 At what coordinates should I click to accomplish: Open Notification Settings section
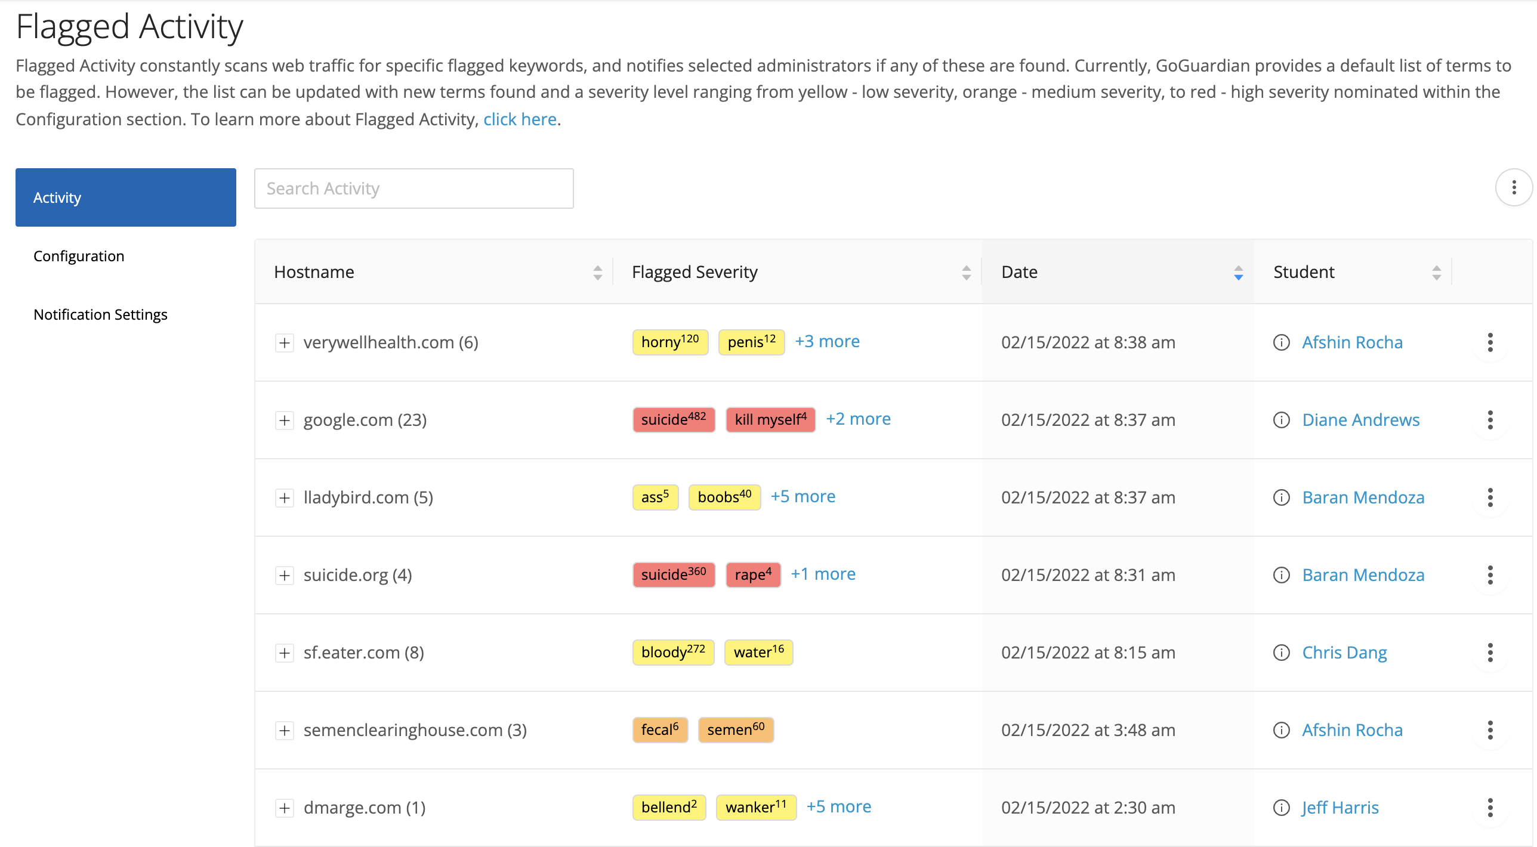[100, 314]
